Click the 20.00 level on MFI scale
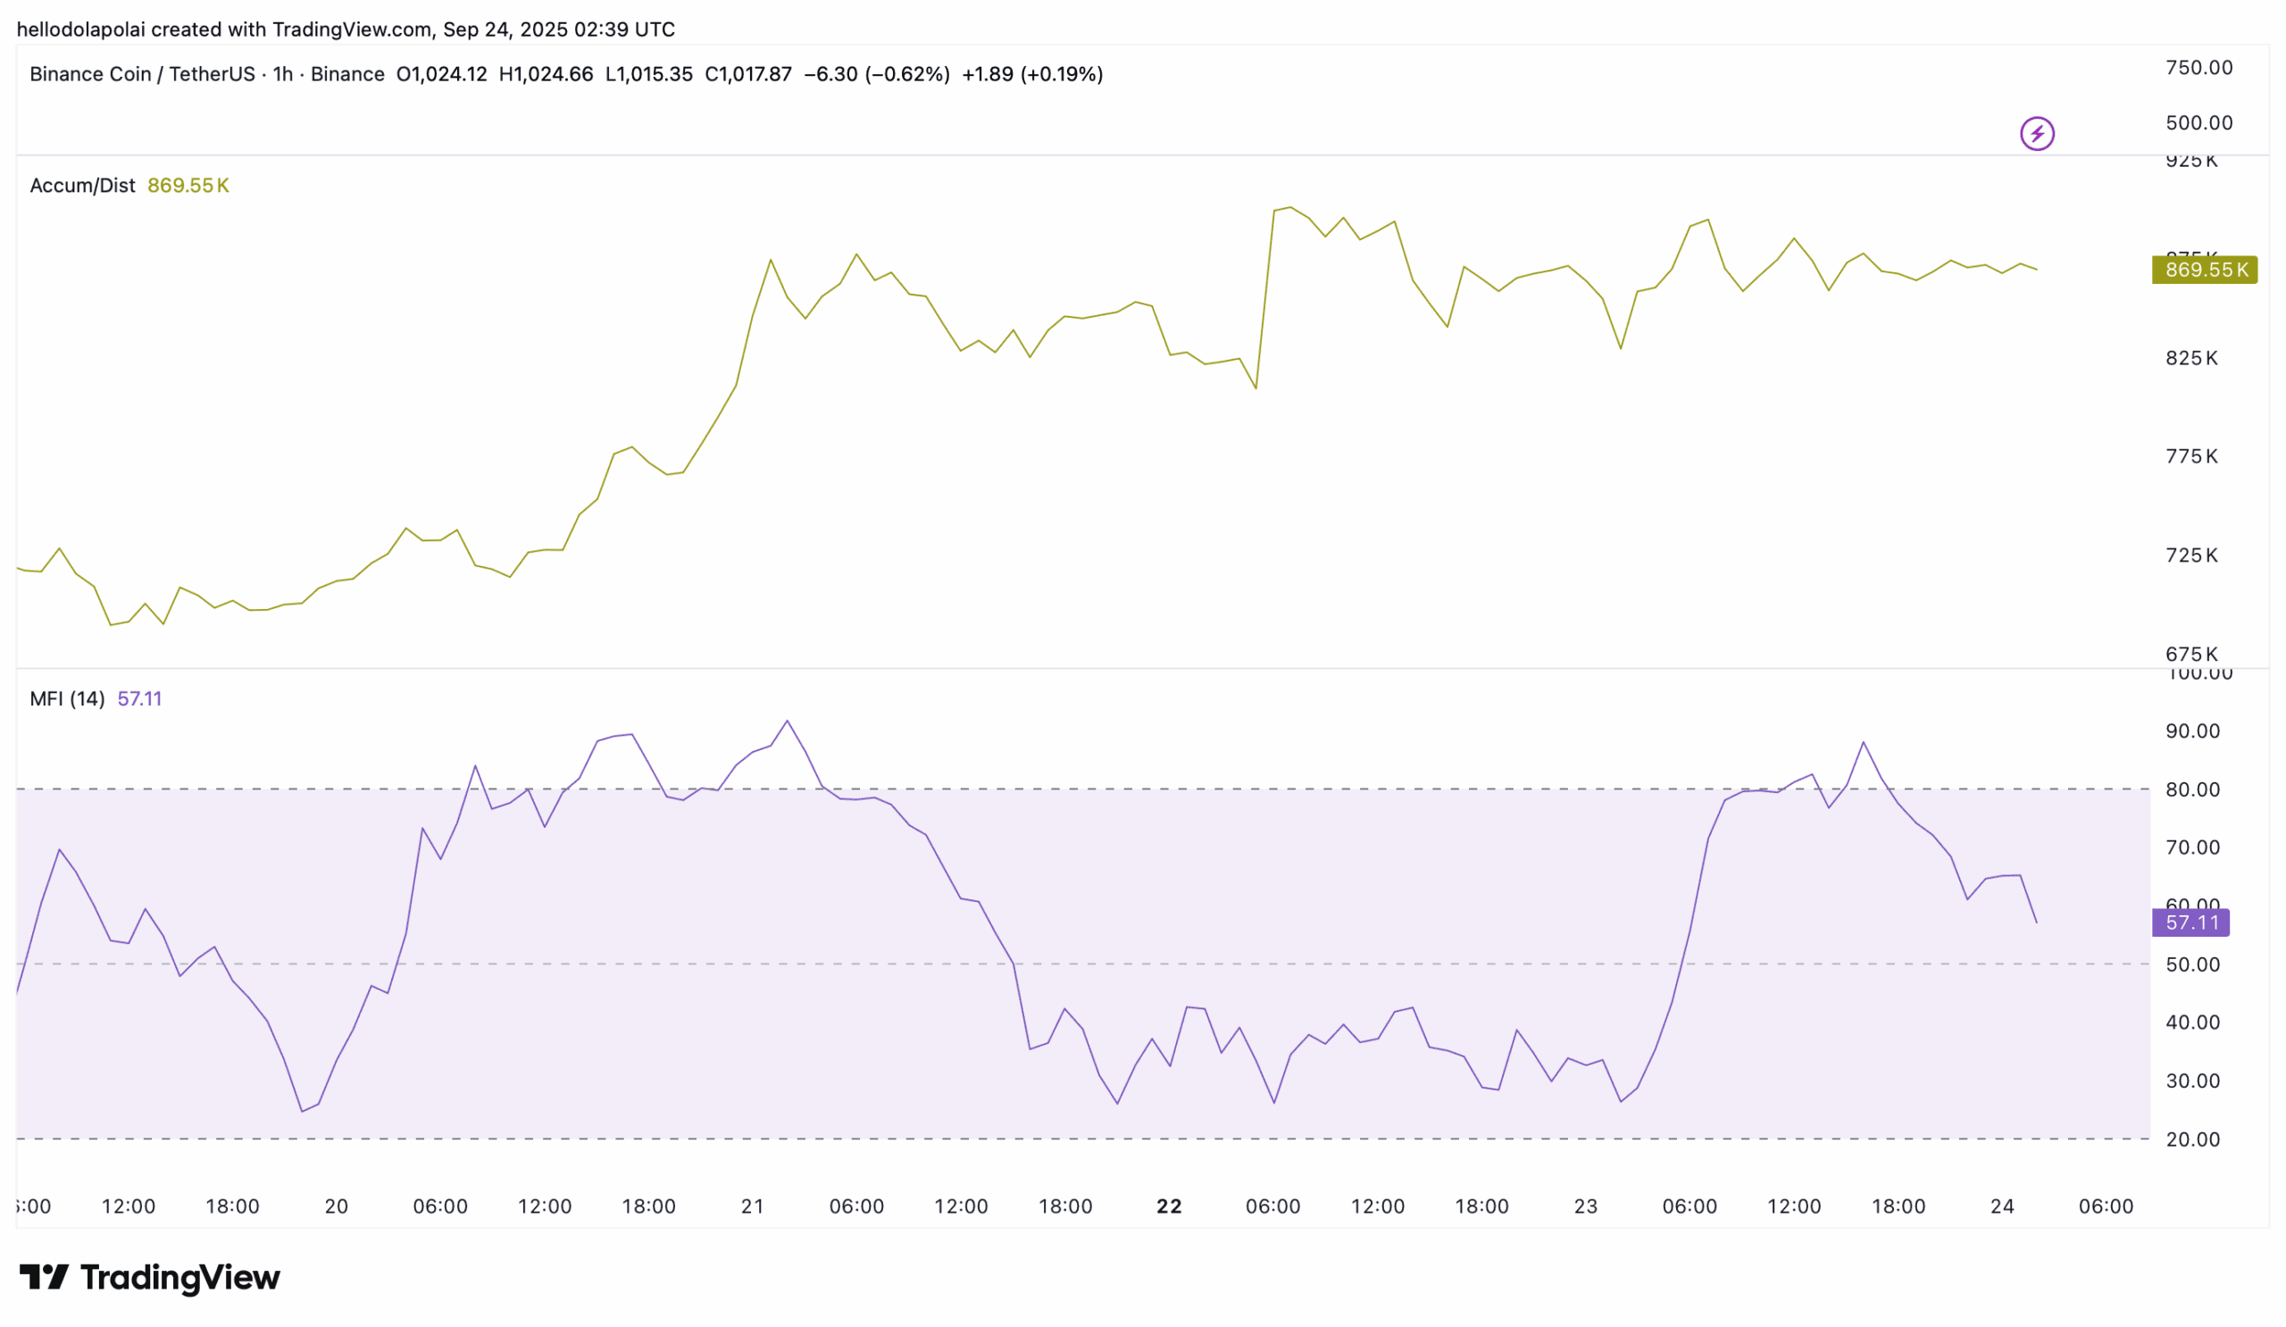Image resolution: width=2286 pixels, height=1327 pixels. [x=2192, y=1140]
